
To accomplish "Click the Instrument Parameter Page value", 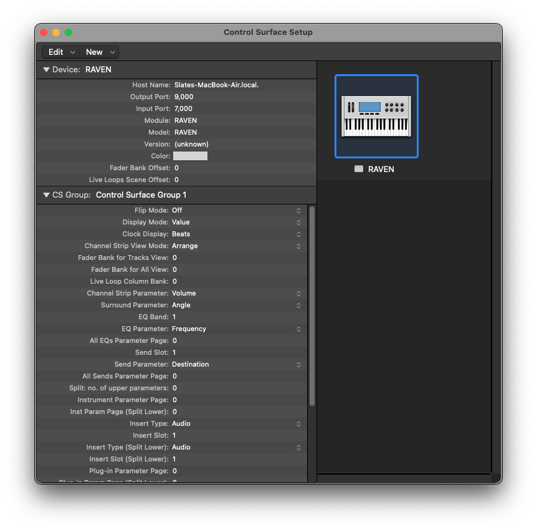I will coord(174,400).
